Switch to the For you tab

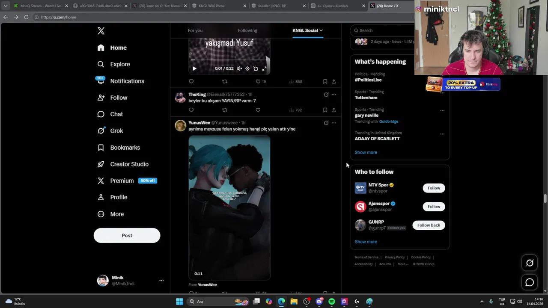195,30
